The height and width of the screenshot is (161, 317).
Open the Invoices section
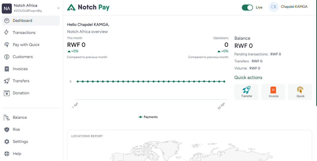click(x=31, y=69)
